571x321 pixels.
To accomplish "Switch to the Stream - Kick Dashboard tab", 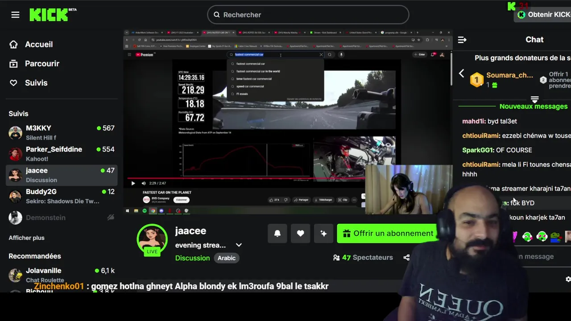I will pos(325,33).
